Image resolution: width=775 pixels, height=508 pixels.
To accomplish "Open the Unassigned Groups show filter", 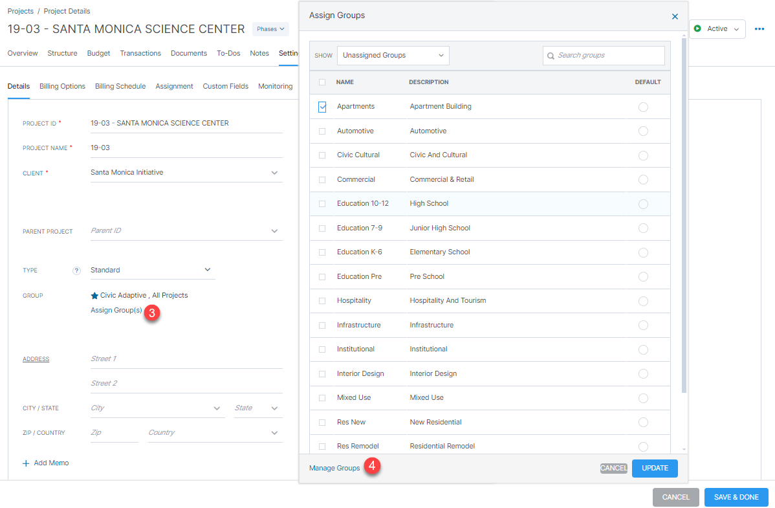I will 392,56.
